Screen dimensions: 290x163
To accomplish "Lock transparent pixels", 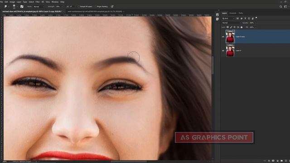I will click(x=227, y=27).
